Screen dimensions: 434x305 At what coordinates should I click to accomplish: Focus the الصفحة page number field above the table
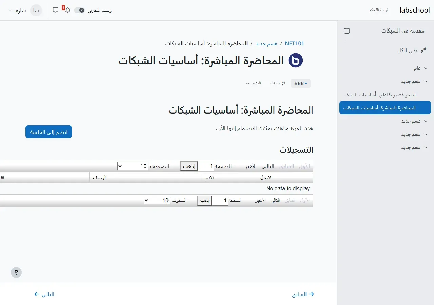(x=206, y=166)
